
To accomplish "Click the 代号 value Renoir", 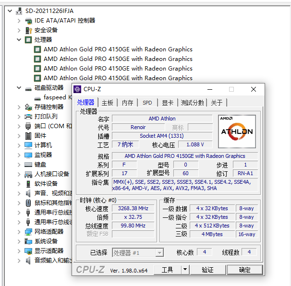I will (x=138, y=127).
